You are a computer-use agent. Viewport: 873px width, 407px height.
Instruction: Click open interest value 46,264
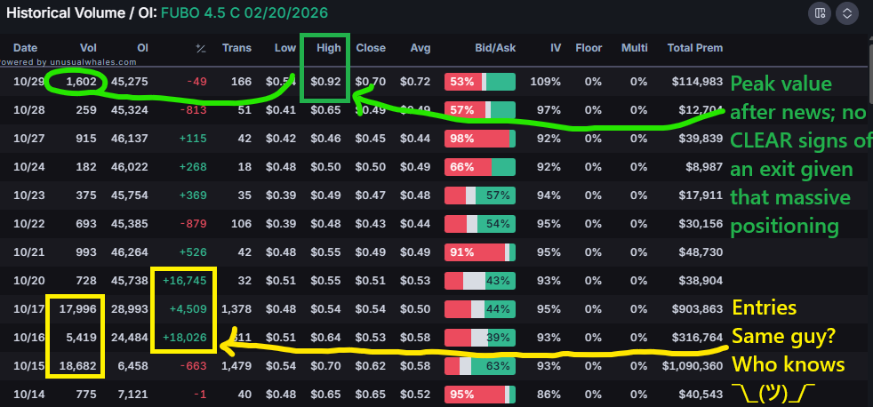point(130,252)
